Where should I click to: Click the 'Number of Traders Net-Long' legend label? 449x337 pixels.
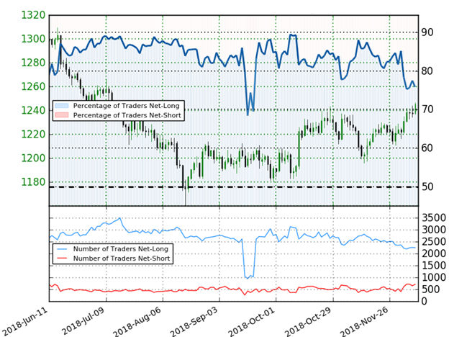121,249
